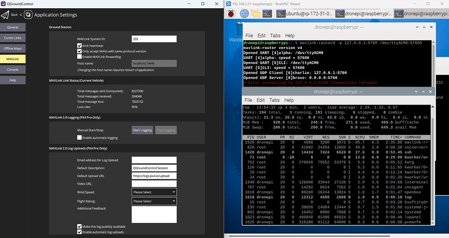Image resolution: width=449 pixels, height=238 pixels.
Task: Maximize the upper dronepi terminal window
Action: click(x=424, y=27)
